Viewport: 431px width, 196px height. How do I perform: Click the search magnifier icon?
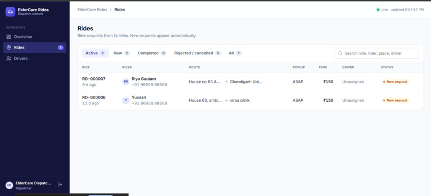click(340, 53)
